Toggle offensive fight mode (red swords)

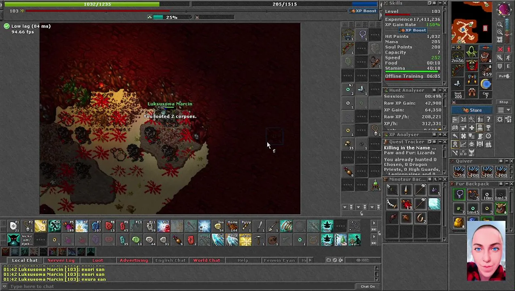click(x=500, y=49)
